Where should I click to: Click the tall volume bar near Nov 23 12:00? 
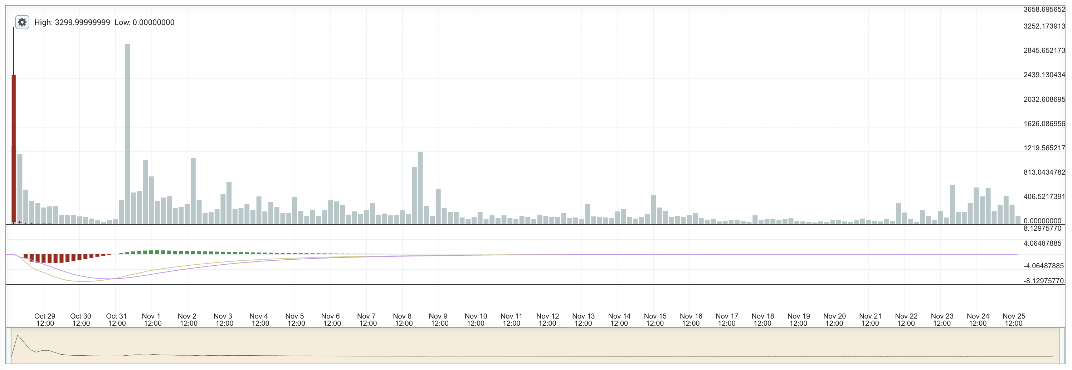click(952, 204)
